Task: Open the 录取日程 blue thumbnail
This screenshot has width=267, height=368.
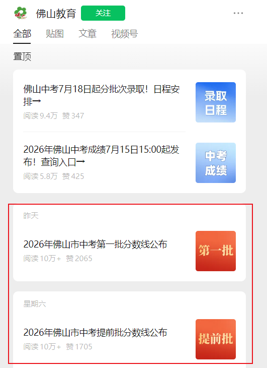Action: point(216,102)
